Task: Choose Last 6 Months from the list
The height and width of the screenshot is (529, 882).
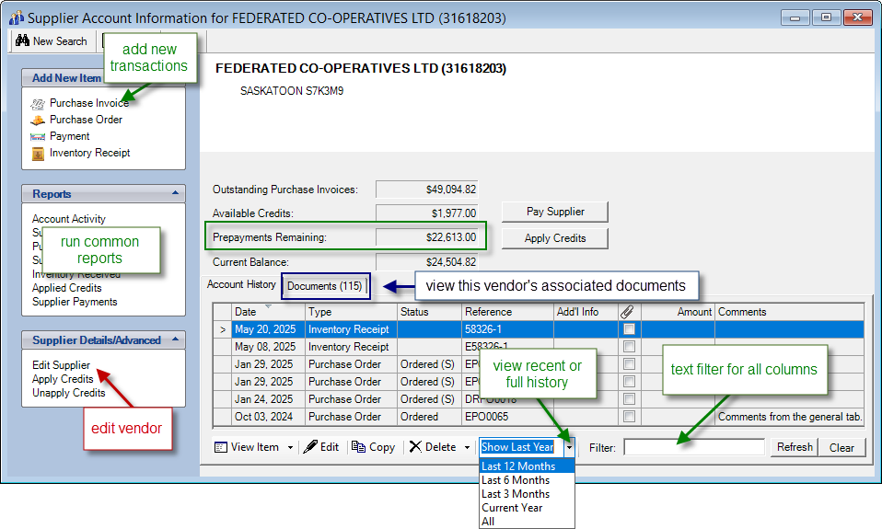Action: 527,480
